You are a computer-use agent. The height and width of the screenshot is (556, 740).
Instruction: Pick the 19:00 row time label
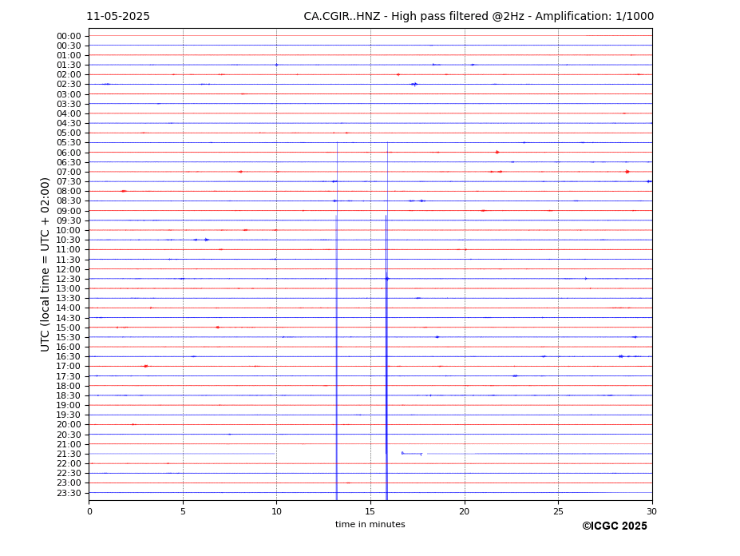tap(69, 405)
